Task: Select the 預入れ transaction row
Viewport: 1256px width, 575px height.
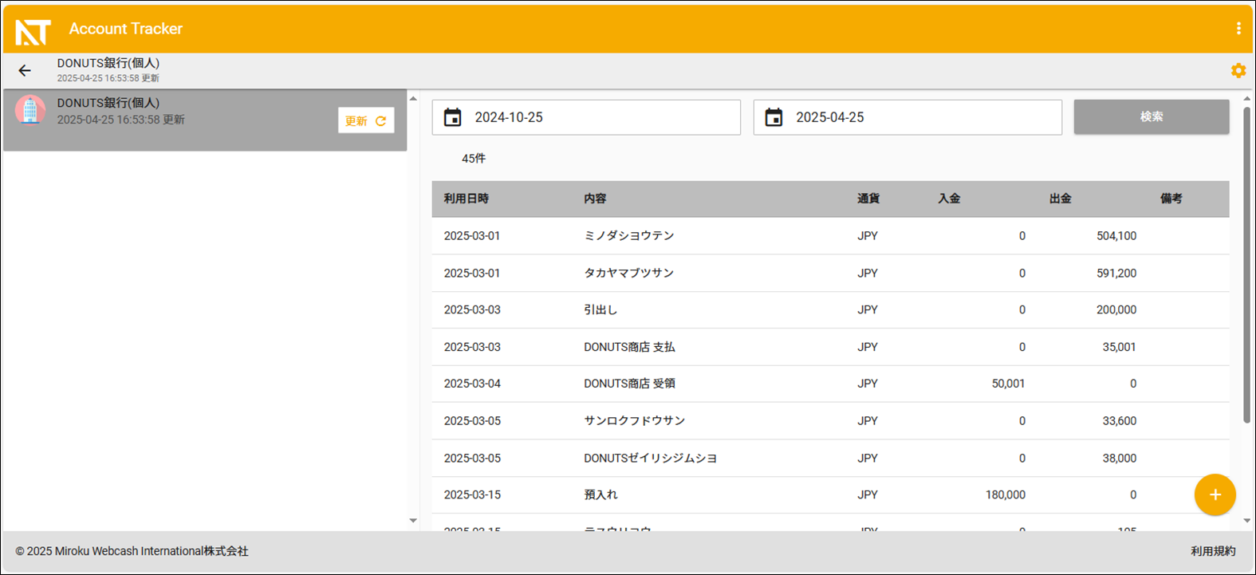Action: click(x=830, y=494)
